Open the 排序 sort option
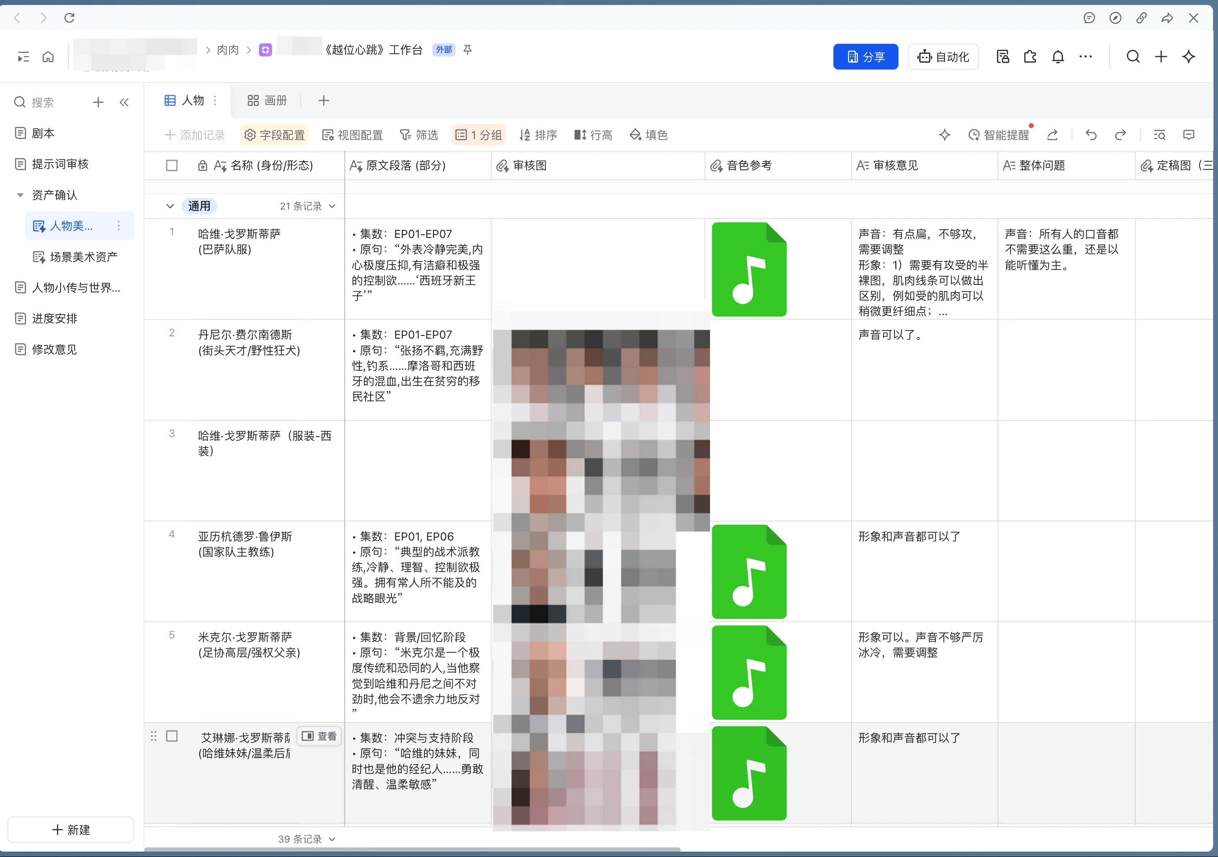Viewport: 1218px width, 857px height. pyautogui.click(x=538, y=135)
